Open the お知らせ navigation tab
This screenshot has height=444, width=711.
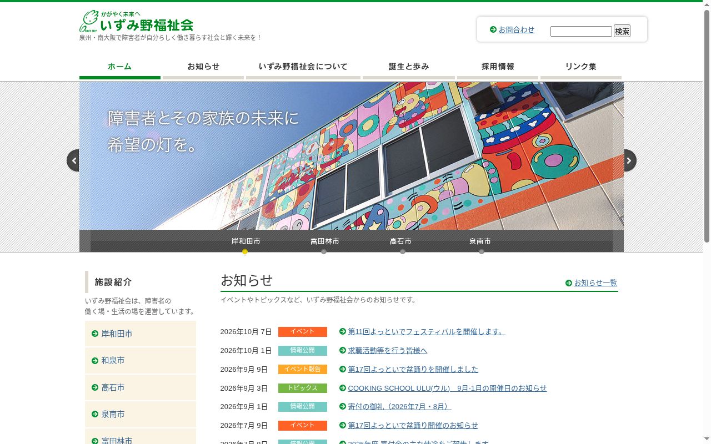pyautogui.click(x=203, y=67)
